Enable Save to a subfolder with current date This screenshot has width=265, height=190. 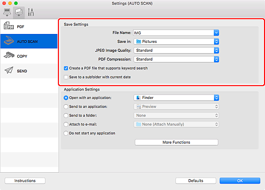pyautogui.click(x=66, y=77)
